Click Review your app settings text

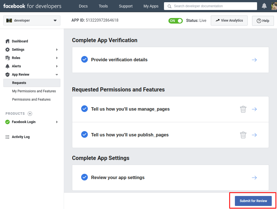118,177
